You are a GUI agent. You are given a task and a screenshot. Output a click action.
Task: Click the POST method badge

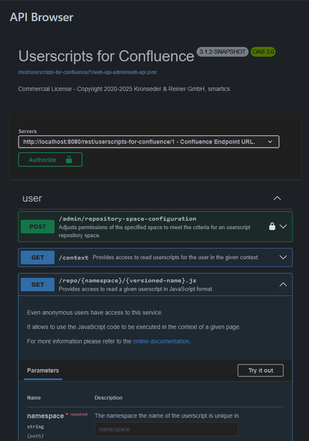38,227
